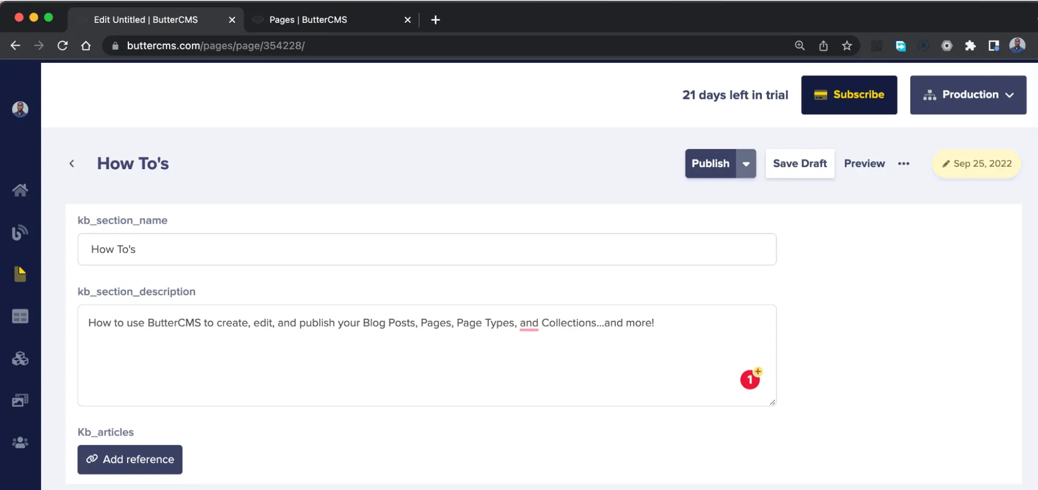Click the browser home icon
This screenshot has width=1038, height=490.
(86, 46)
